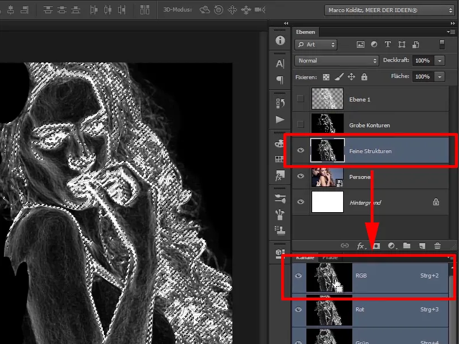Collapse the right panel dock arrows
The height and width of the screenshot is (344, 459).
pos(453,24)
